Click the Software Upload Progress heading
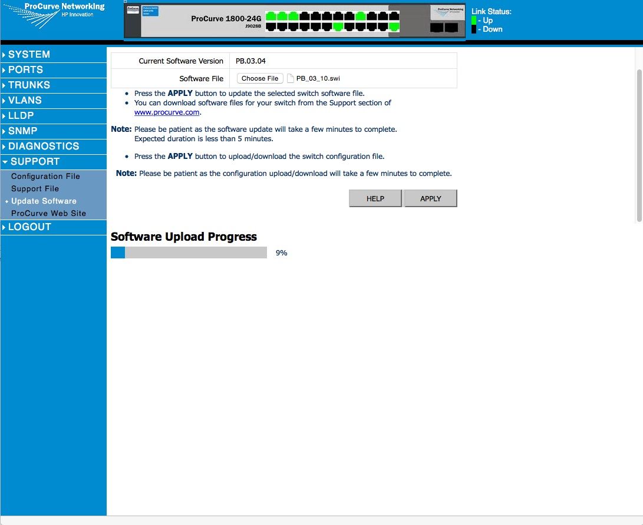The image size is (643, 525). pos(184,237)
